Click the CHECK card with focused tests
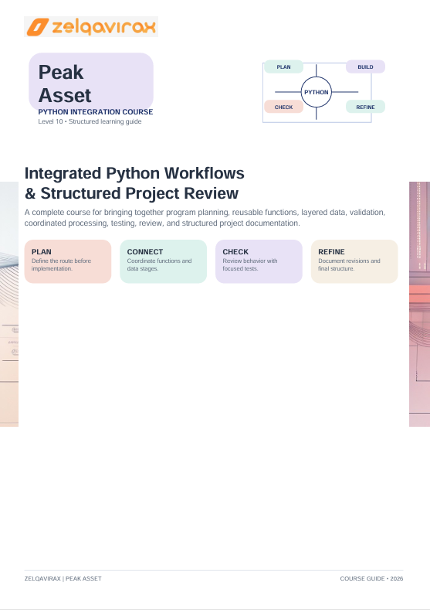This screenshot has width=430, height=610. tap(259, 261)
